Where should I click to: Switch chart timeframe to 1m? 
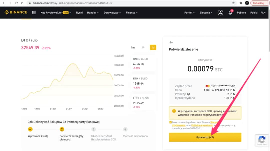coord(133,47)
